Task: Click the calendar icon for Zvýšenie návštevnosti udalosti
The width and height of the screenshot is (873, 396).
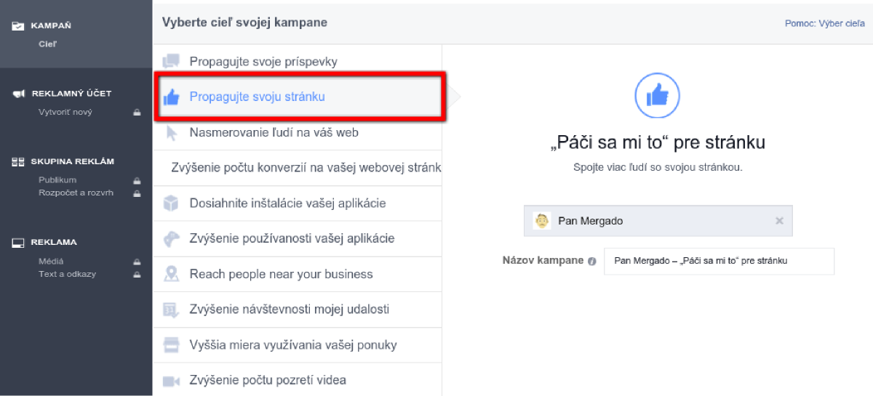Action: [171, 310]
